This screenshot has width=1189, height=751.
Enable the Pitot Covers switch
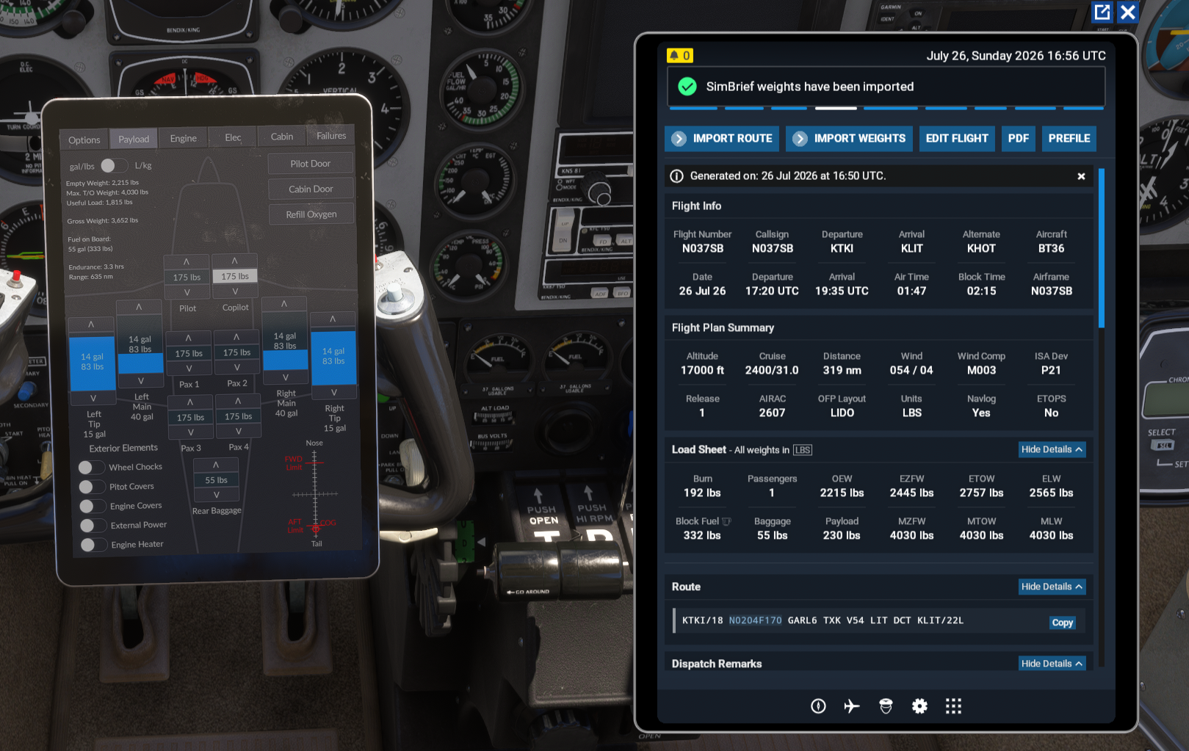pos(92,487)
